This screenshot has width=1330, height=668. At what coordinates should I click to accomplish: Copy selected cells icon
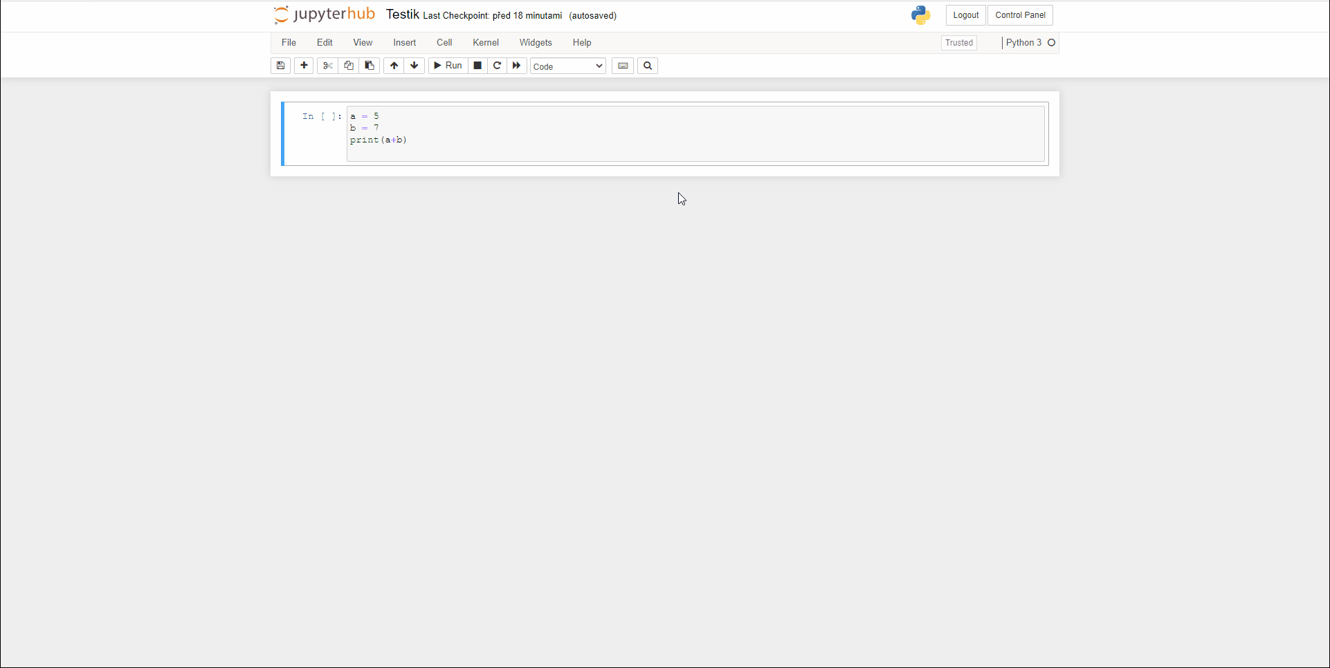point(349,66)
